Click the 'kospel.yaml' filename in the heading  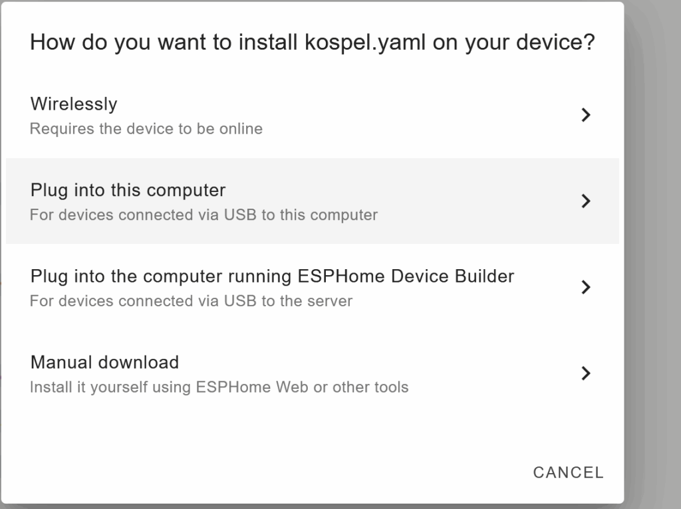[365, 43]
